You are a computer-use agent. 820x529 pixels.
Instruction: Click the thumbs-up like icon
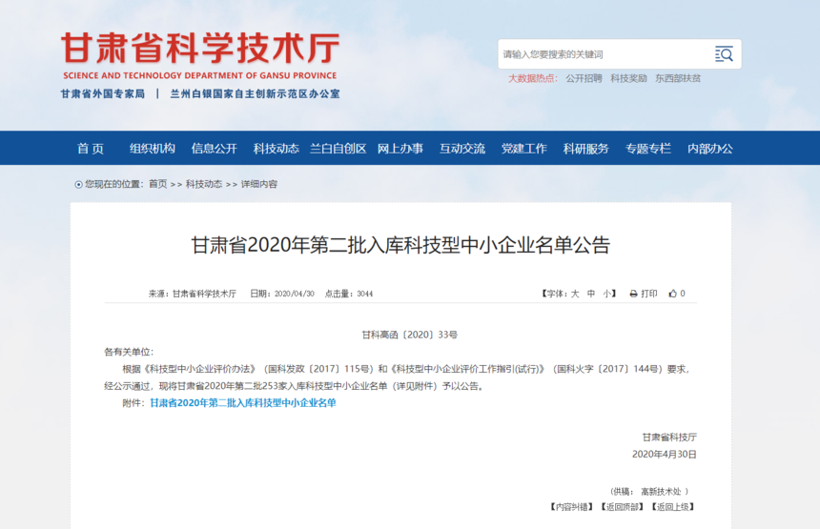pos(673,294)
